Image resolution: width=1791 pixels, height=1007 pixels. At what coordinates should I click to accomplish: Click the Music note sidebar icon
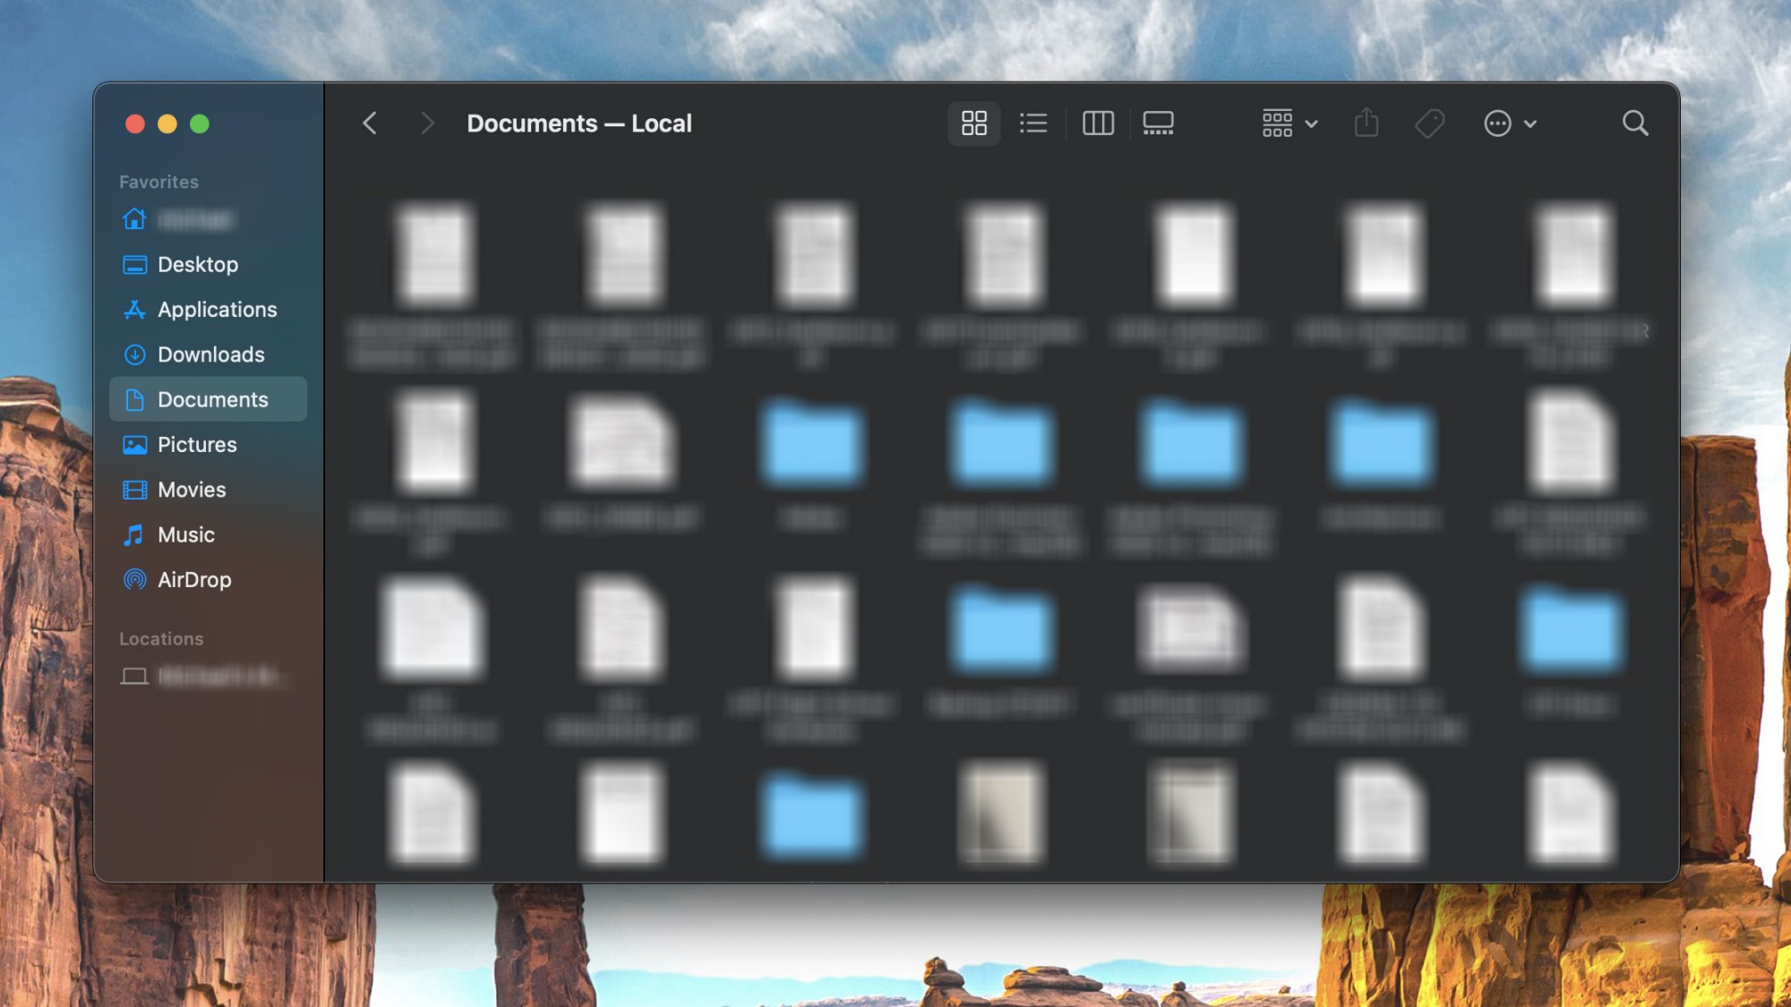pyautogui.click(x=134, y=535)
